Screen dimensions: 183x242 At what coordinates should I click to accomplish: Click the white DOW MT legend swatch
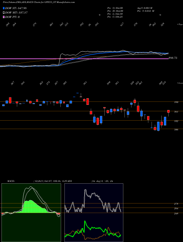click(x=4, y=12)
